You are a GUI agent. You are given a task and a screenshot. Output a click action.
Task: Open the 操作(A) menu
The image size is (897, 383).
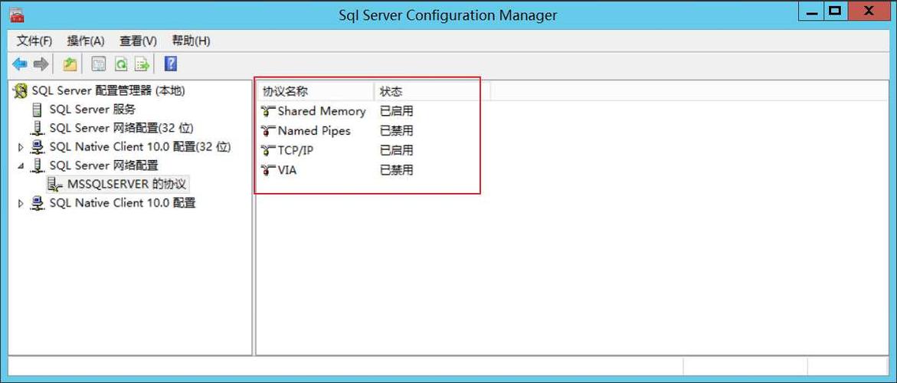(x=86, y=41)
